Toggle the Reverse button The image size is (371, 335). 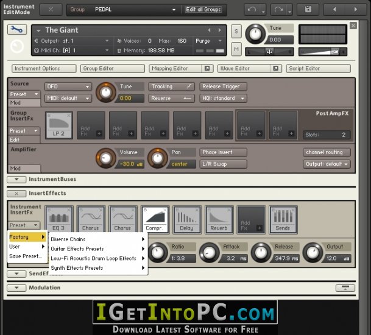pyautogui.click(x=172, y=98)
